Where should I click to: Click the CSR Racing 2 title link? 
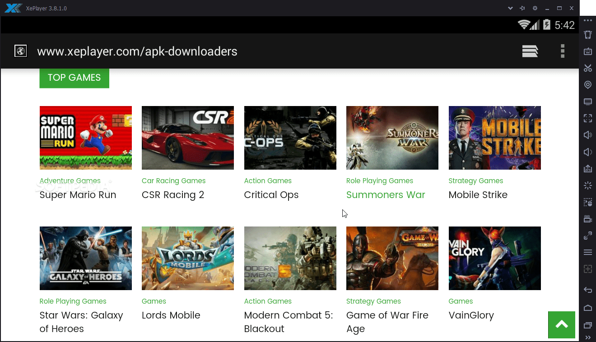click(173, 195)
